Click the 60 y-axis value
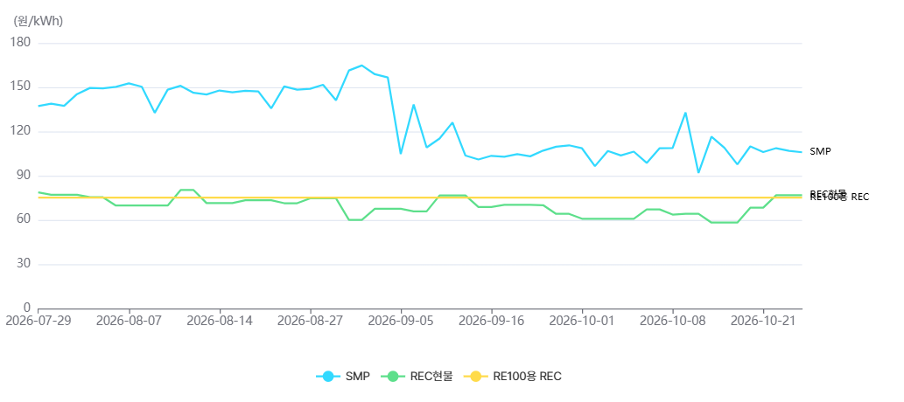The width and height of the screenshot is (904, 402). coord(25,220)
